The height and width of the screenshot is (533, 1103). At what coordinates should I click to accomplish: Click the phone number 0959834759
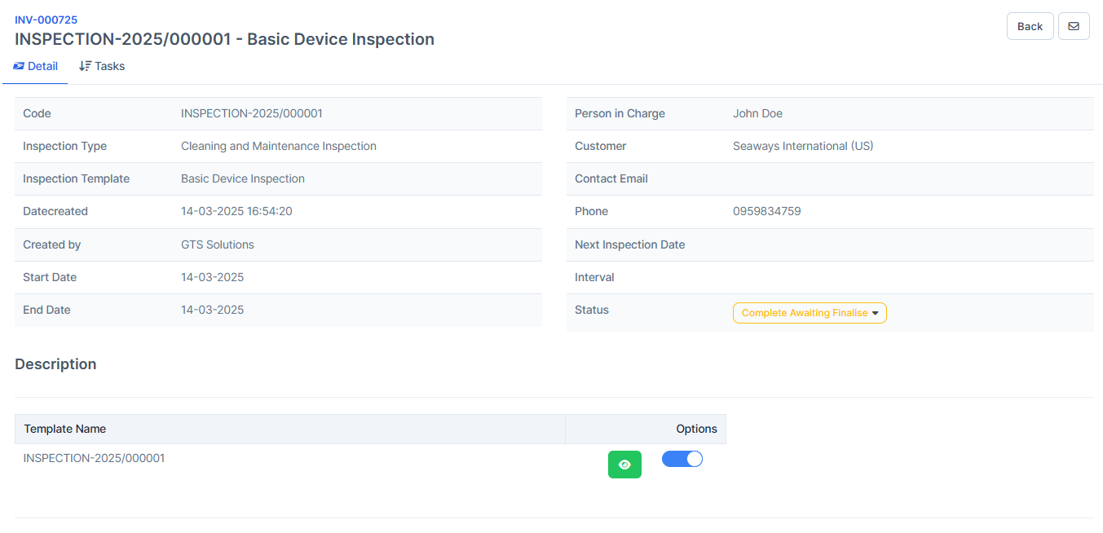(766, 211)
